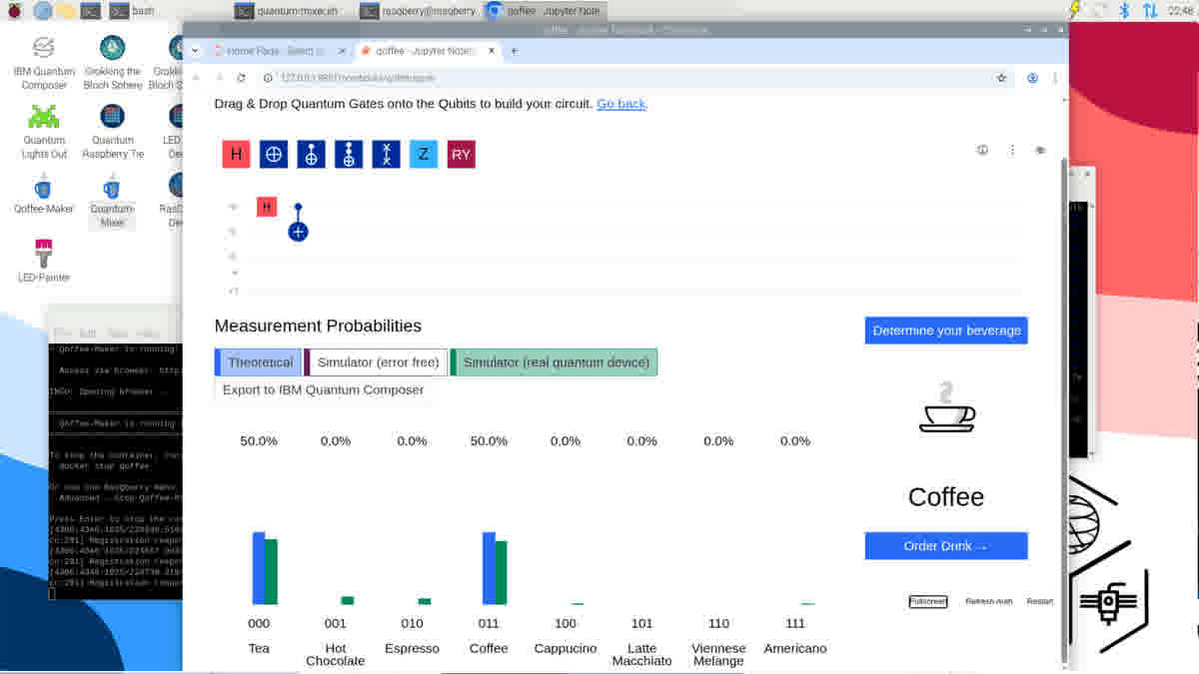Click the Refresh-Auth button
1199x674 pixels.
(x=988, y=601)
